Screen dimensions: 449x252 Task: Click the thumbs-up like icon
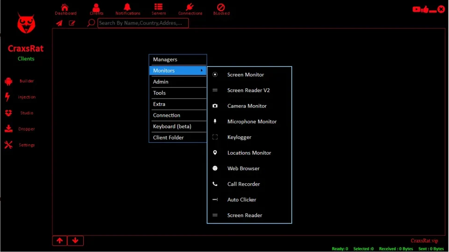425,9
